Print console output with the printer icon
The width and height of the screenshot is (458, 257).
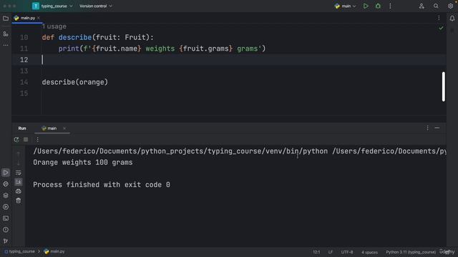point(19,191)
